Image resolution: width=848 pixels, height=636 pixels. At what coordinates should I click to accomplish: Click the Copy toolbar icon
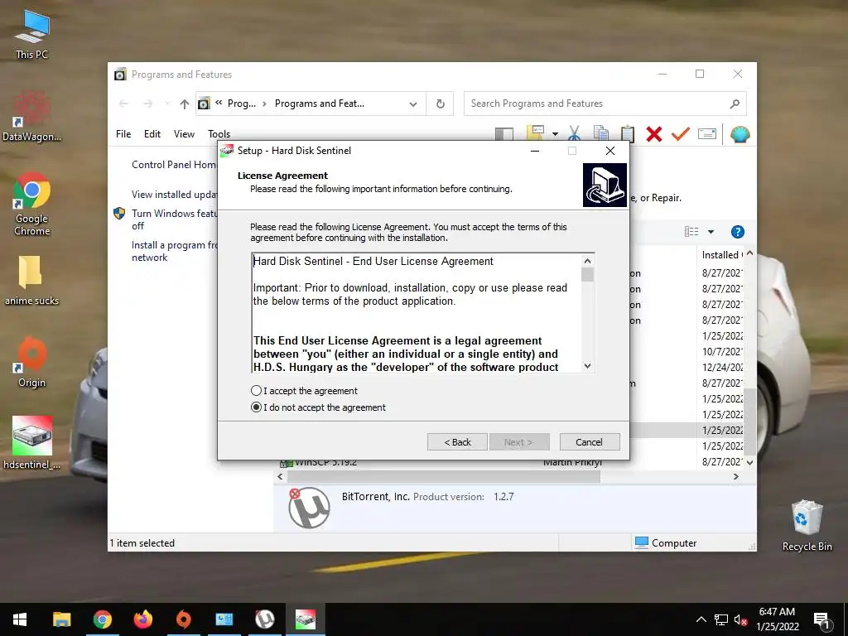click(601, 133)
